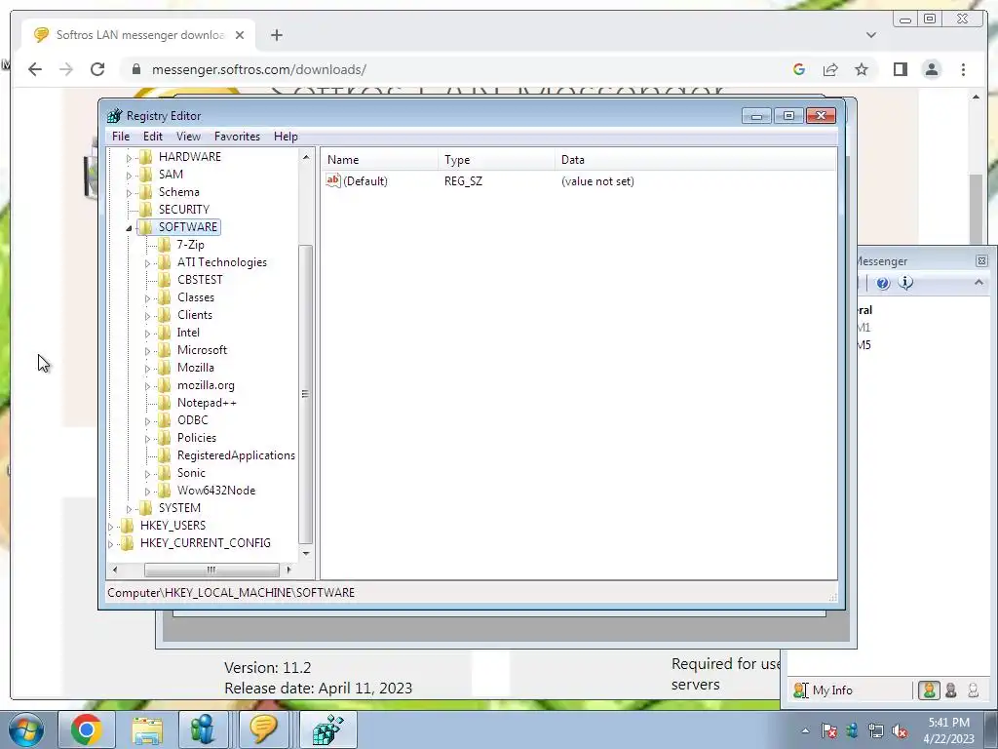This screenshot has width=998, height=749.
Task: Click the tree horizontal scroll right arrow
Action: 288,570
